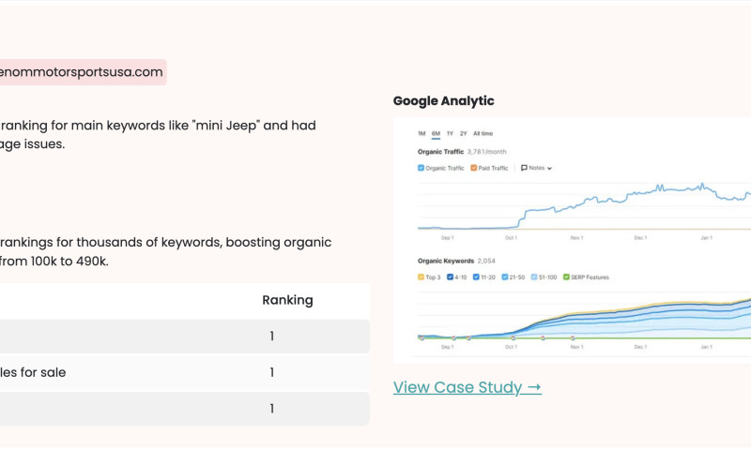The height and width of the screenshot is (450, 751).
Task: Switch to the 2Y time range
Action: pos(463,134)
